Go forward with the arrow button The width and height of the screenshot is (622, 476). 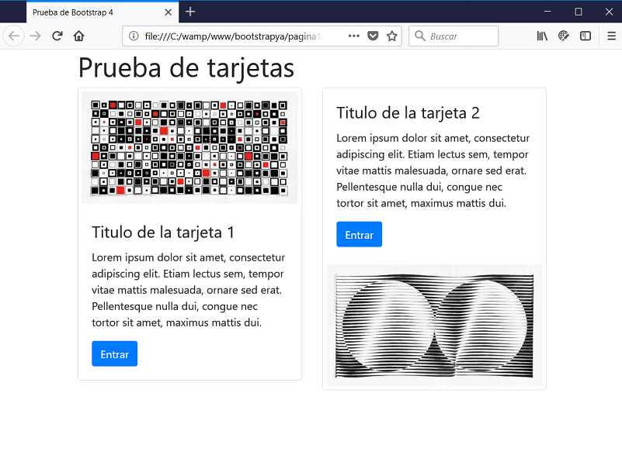(35, 36)
